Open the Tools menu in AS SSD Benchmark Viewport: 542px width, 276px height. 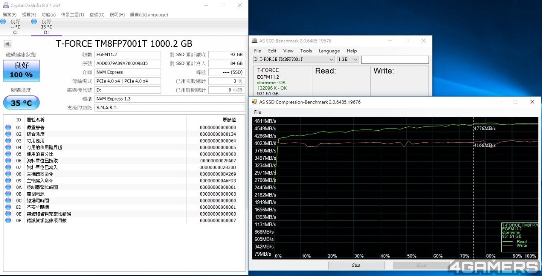click(306, 51)
